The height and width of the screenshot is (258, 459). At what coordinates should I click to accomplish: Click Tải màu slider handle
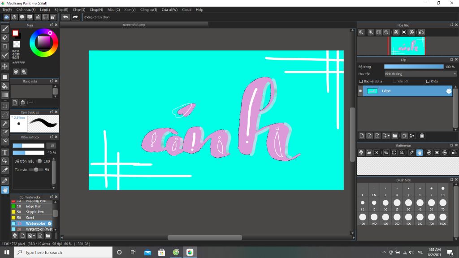pyautogui.click(x=36, y=170)
